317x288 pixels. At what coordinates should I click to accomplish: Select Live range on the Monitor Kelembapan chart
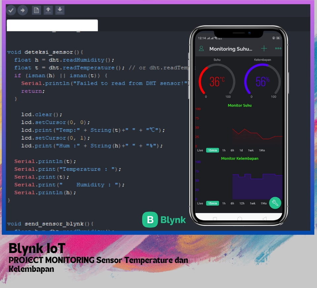coord(200,203)
